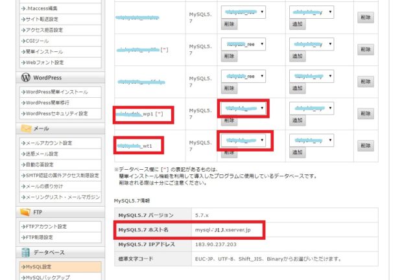Open WordPressセキュリティ設定

click(x=60, y=114)
